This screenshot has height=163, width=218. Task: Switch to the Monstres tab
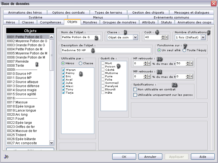[x=90, y=22]
